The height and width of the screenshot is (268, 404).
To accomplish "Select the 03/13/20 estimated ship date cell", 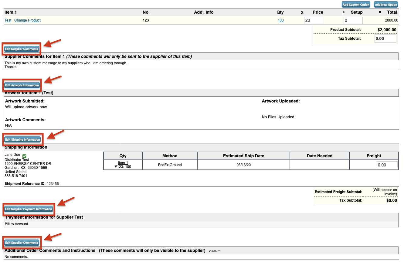I will coord(243,165).
